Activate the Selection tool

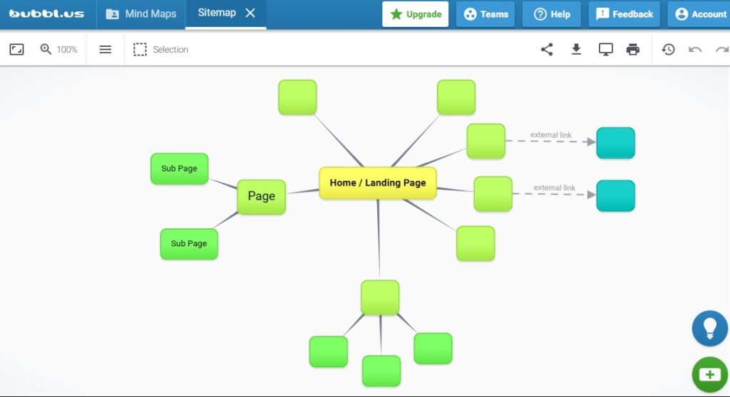[160, 49]
